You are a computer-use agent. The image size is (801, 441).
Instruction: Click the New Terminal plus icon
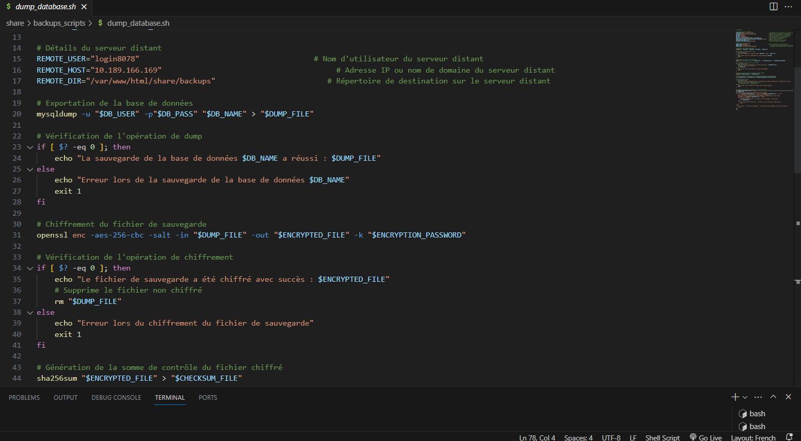tap(735, 397)
